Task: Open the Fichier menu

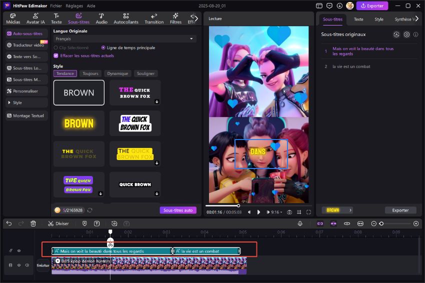Action: [56, 6]
